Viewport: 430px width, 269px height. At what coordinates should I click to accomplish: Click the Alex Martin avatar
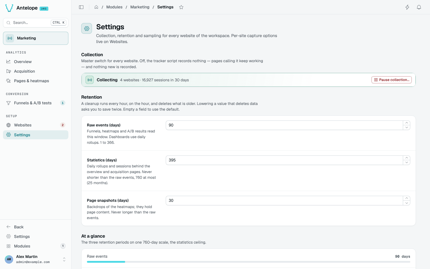click(9, 259)
